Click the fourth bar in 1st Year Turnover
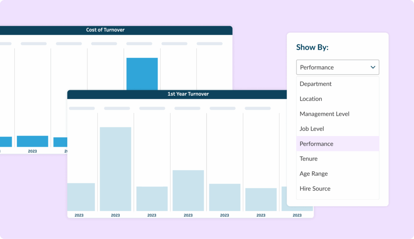The image size is (414, 239). coord(188,190)
